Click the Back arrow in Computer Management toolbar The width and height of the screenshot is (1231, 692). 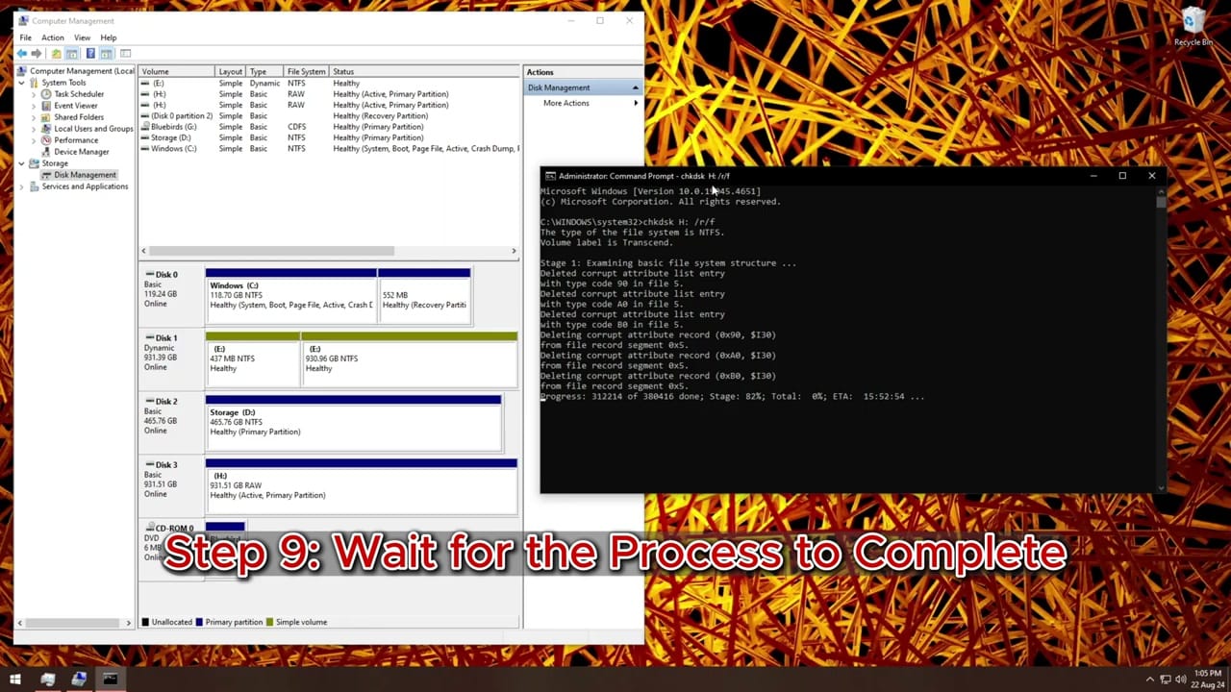tap(22, 53)
